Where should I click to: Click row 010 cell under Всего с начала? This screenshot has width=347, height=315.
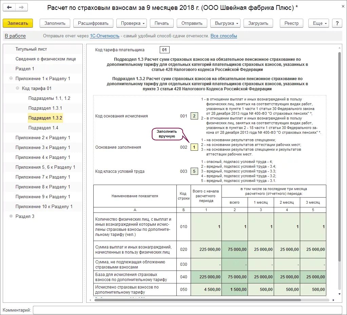[x=206, y=227]
